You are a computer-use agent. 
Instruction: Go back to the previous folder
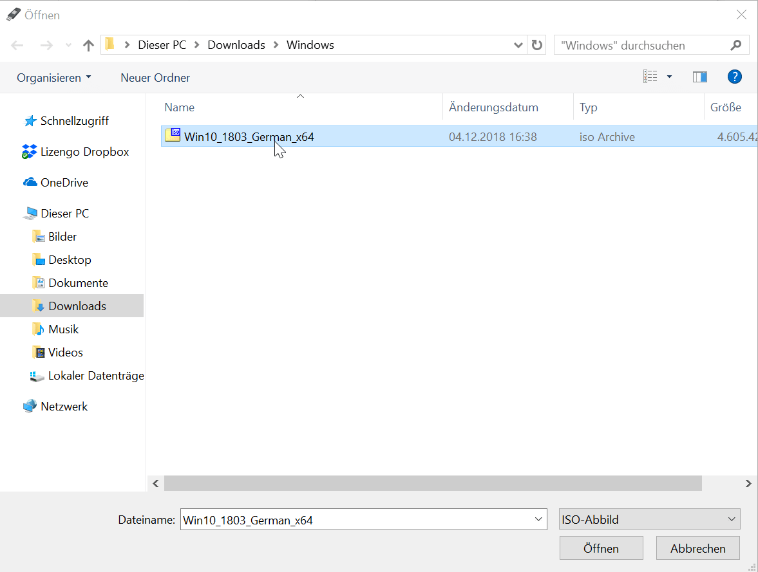click(x=17, y=46)
